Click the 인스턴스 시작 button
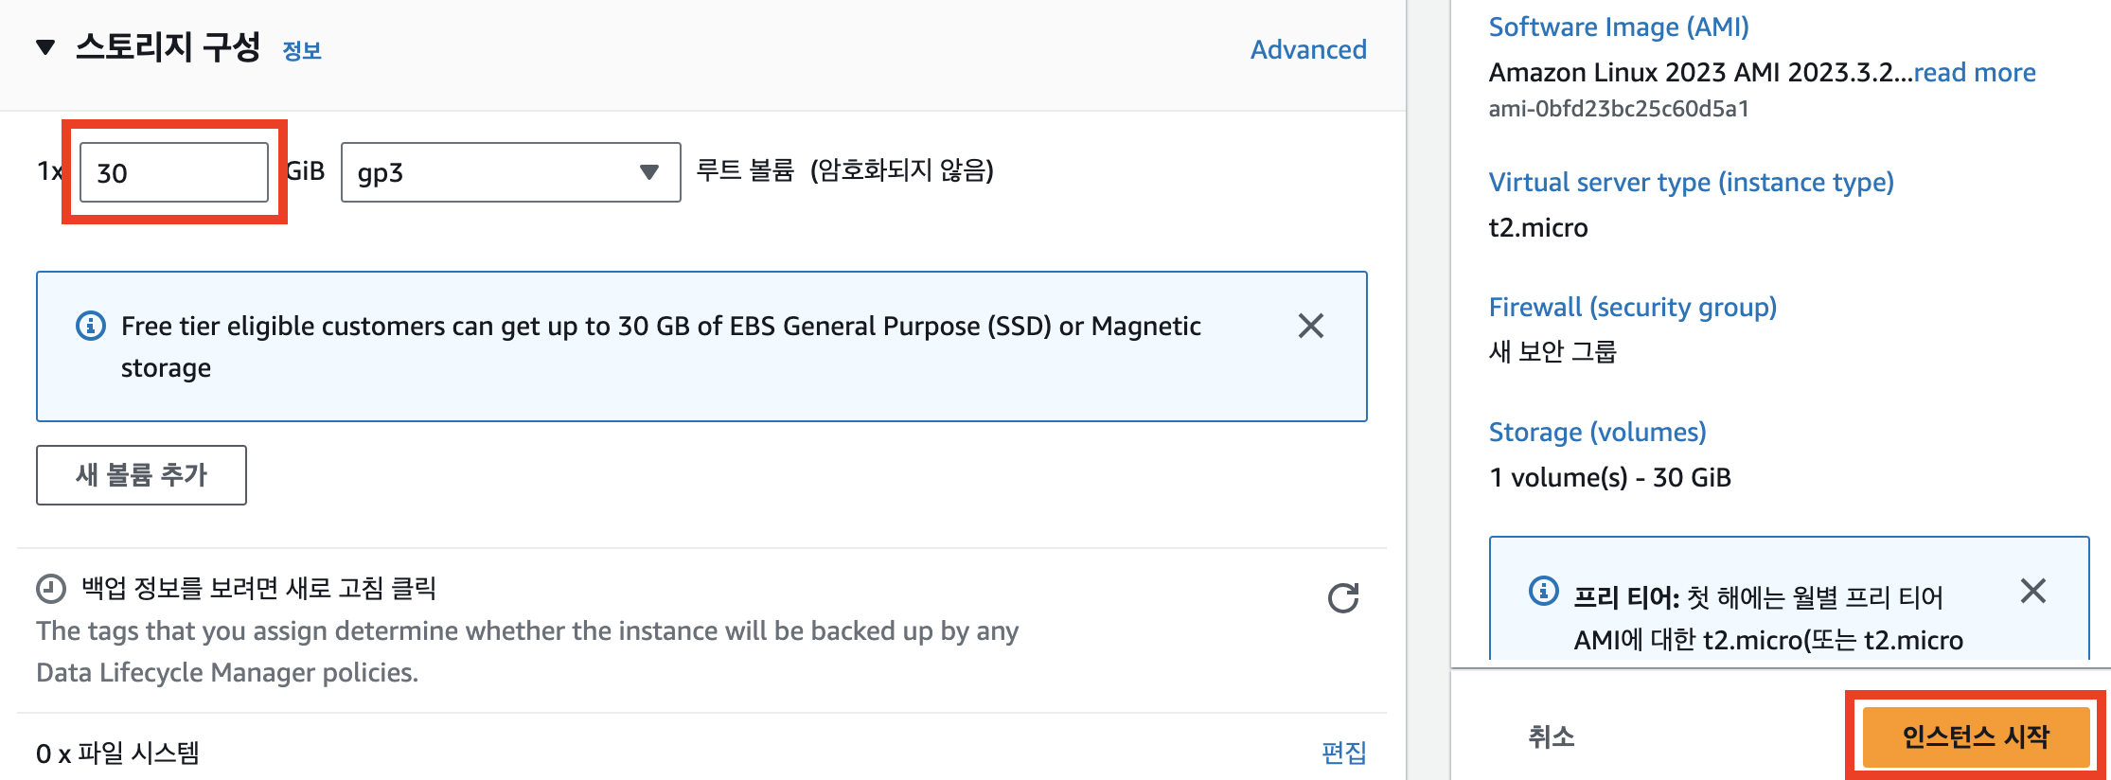The width and height of the screenshot is (2111, 780). tap(1976, 736)
